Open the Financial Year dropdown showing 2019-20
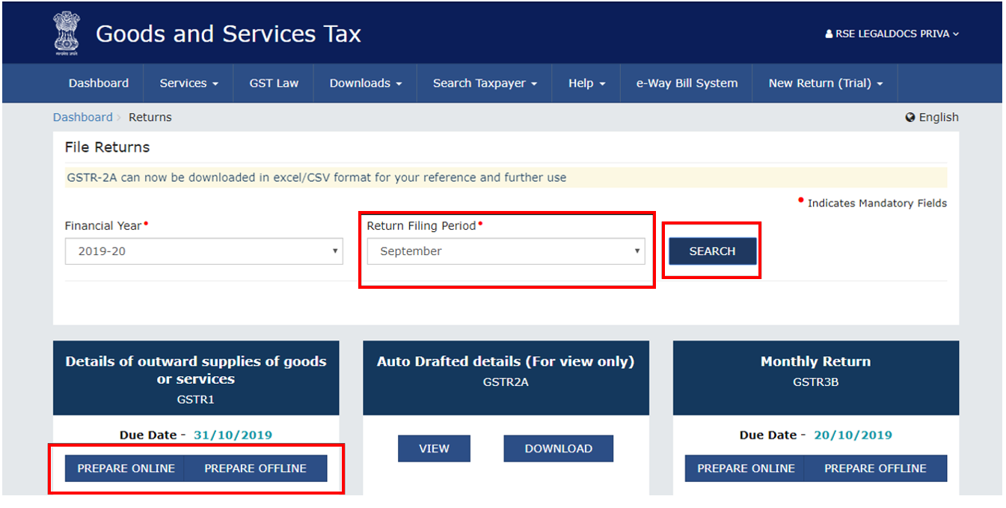1006x508 pixels. [203, 251]
